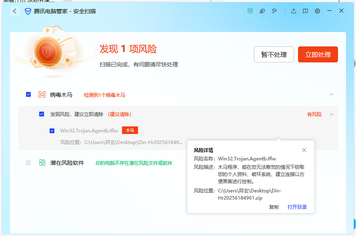Image resolution: width=356 pixels, height=236 pixels.
Task: Click the 病毒木马 category icon
Action: [42, 94]
